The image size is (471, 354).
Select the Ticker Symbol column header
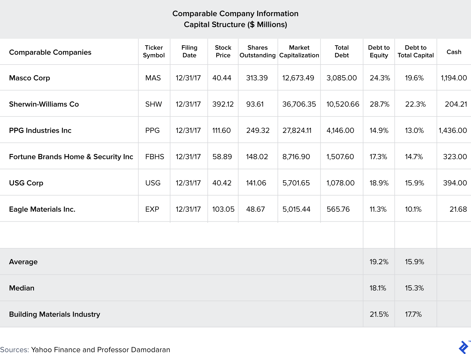pyautogui.click(x=154, y=51)
